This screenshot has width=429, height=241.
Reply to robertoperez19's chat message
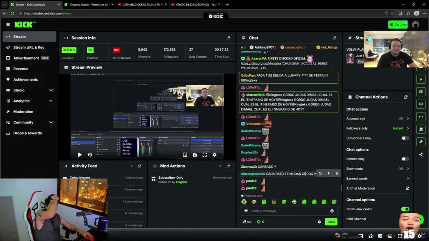(320, 173)
